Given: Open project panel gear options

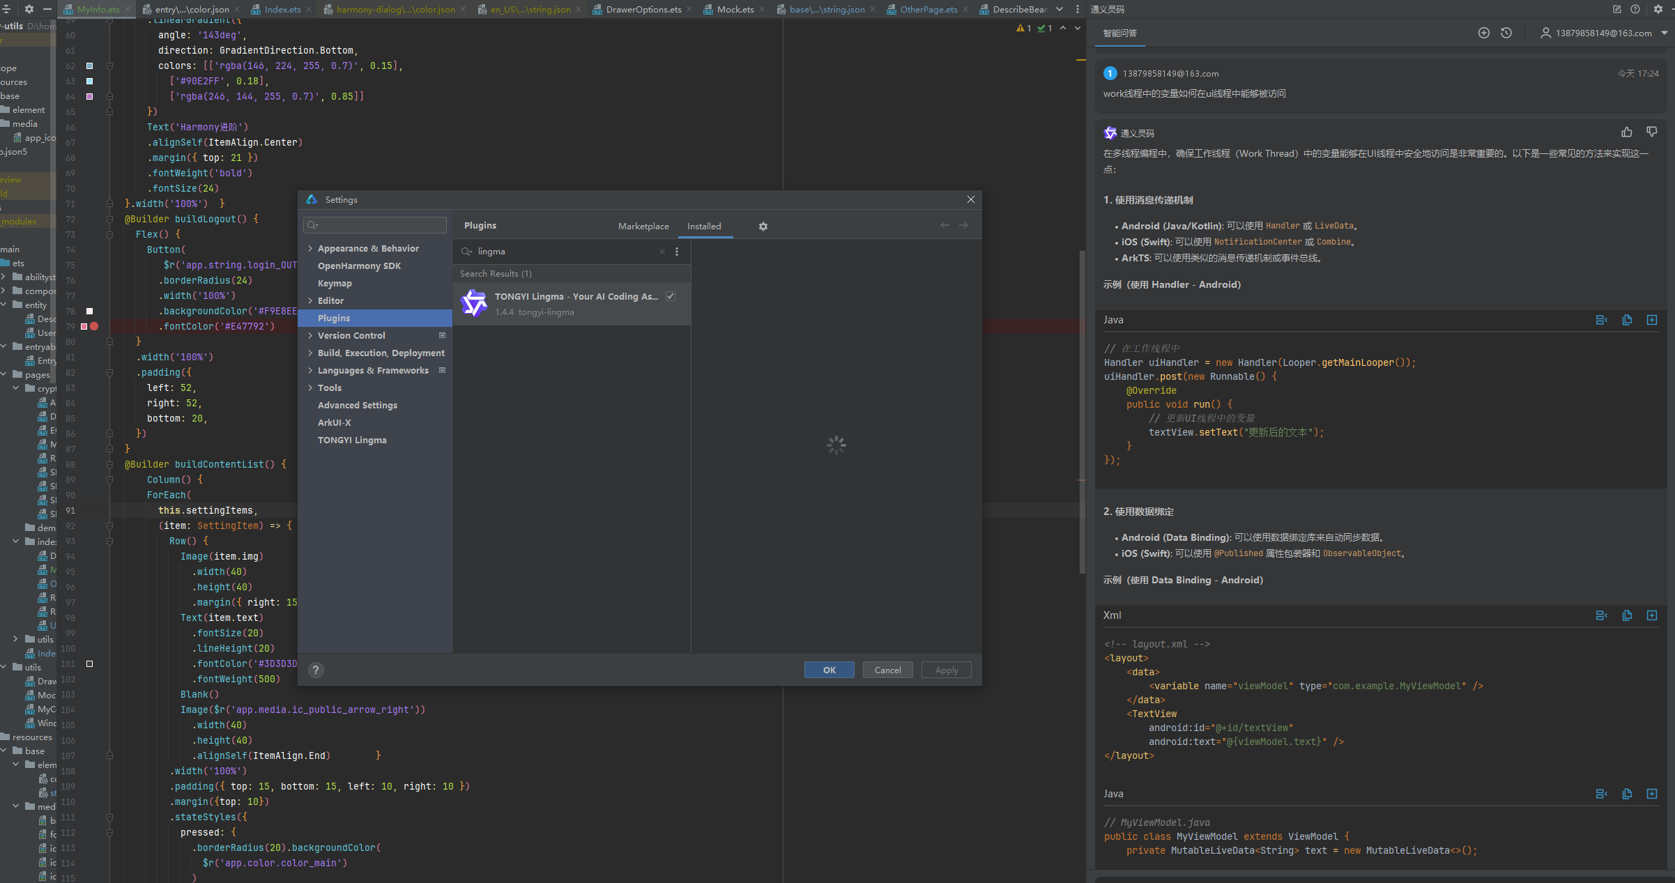Looking at the screenshot, I should click(x=29, y=9).
